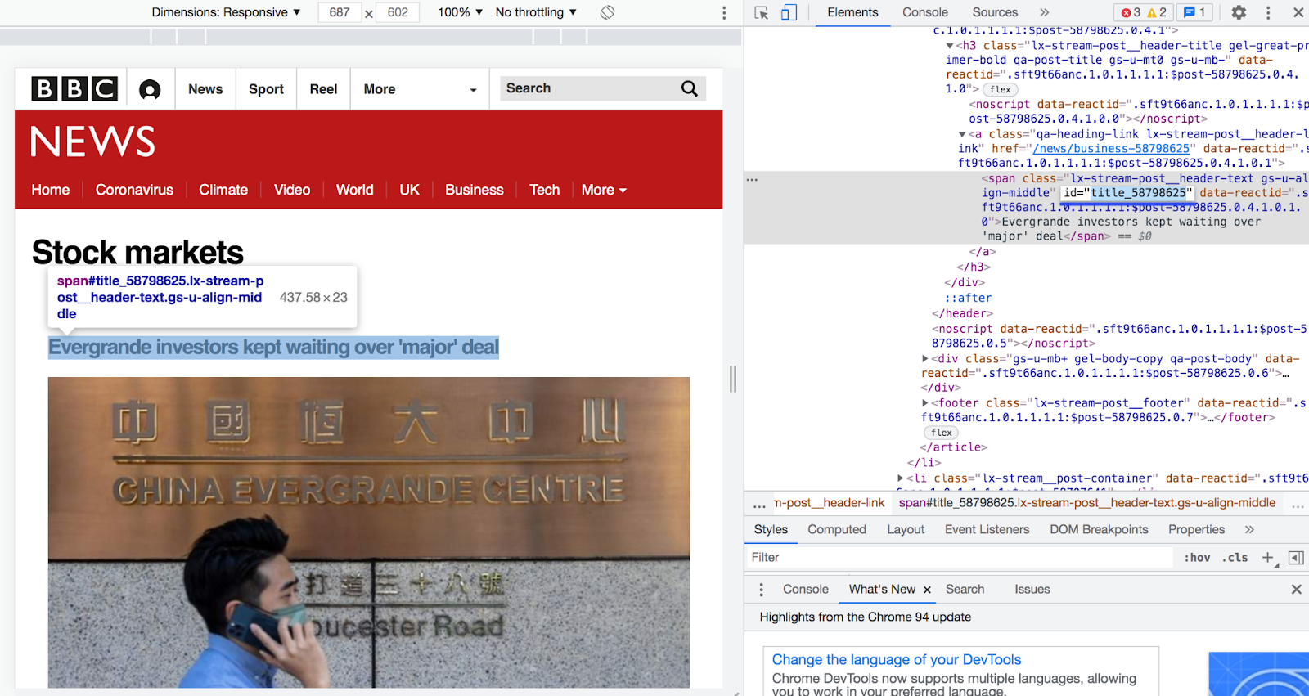Open the 100% zoom dropdown
The image size is (1309, 696).
(x=460, y=12)
